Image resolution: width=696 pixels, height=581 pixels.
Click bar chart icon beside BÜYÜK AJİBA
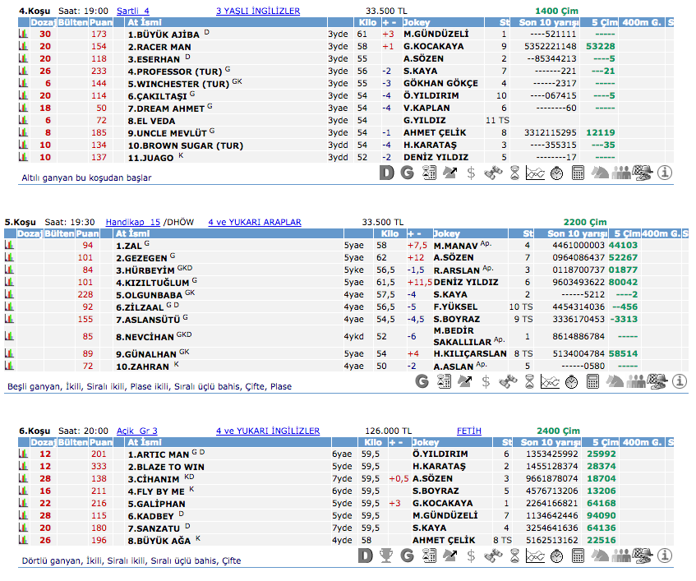tap(23, 35)
